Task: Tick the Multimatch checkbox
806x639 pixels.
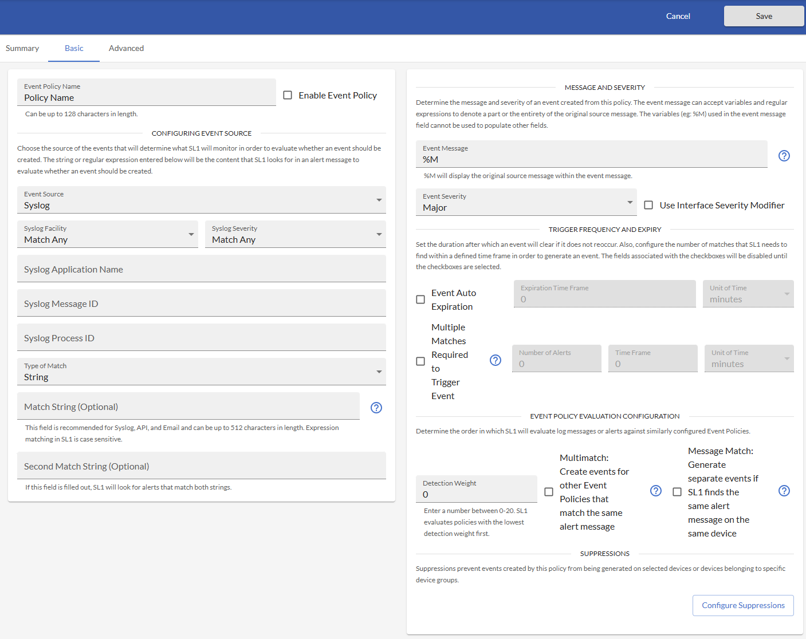Action: pos(549,492)
